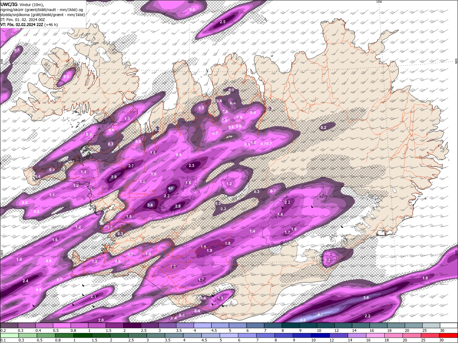Click the '4.5' label in the upper legend

tap(214, 330)
